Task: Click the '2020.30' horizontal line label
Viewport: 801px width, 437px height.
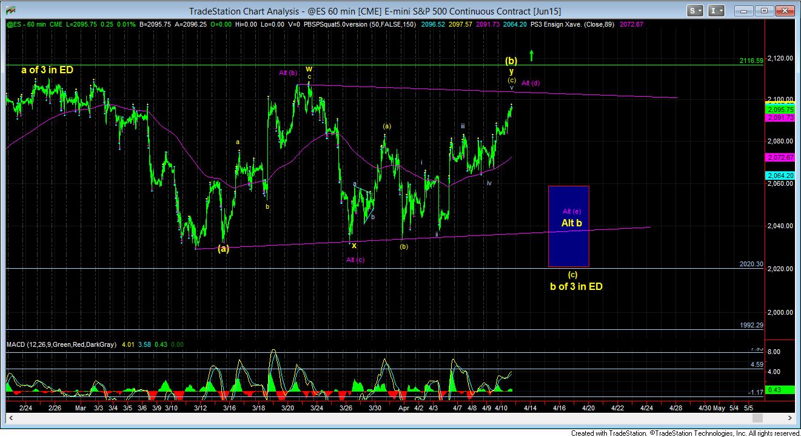Action: [751, 264]
